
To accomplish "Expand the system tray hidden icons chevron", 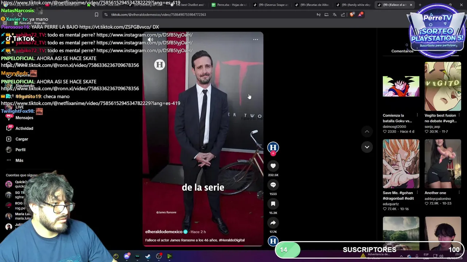I will coord(401,256).
